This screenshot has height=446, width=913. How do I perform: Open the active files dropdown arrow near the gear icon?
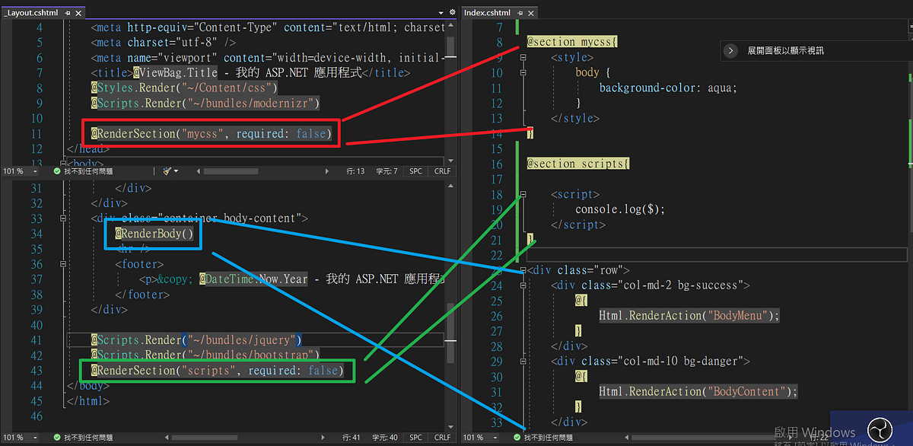click(441, 11)
